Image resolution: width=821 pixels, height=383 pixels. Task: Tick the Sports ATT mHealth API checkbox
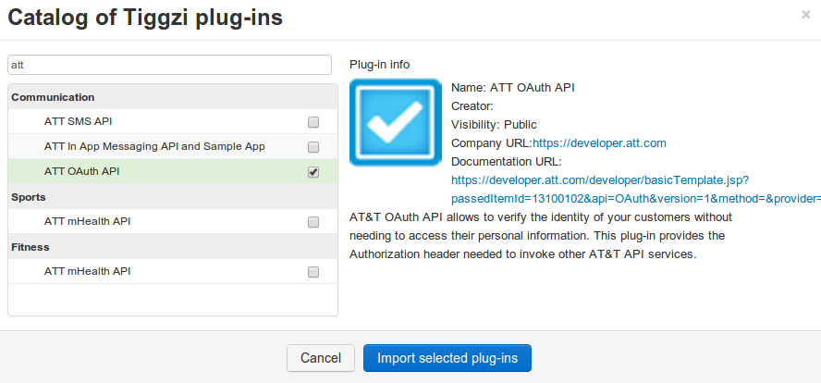click(313, 222)
